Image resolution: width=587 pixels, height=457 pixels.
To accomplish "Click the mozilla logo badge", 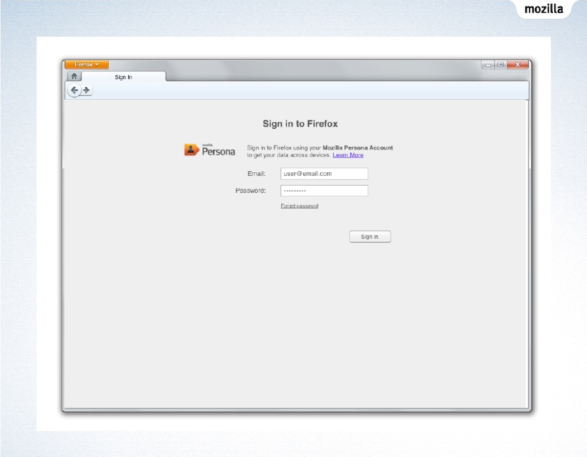I will point(544,9).
